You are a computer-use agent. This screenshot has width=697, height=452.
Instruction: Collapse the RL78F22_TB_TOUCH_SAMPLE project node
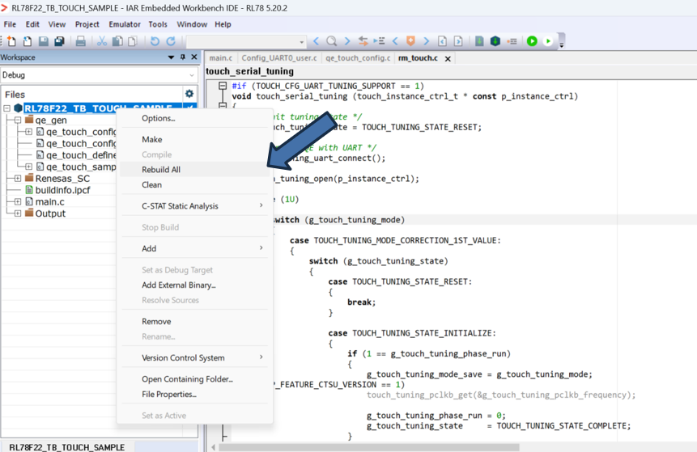pos(7,108)
